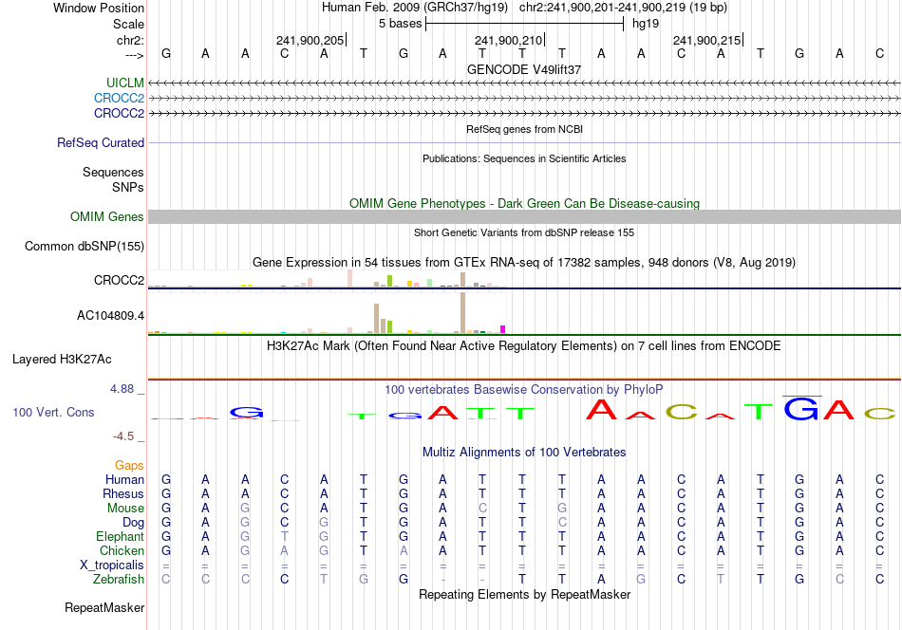
Task: Click the tallest brown bar in AC104809.4 chart
Action: tap(462, 313)
